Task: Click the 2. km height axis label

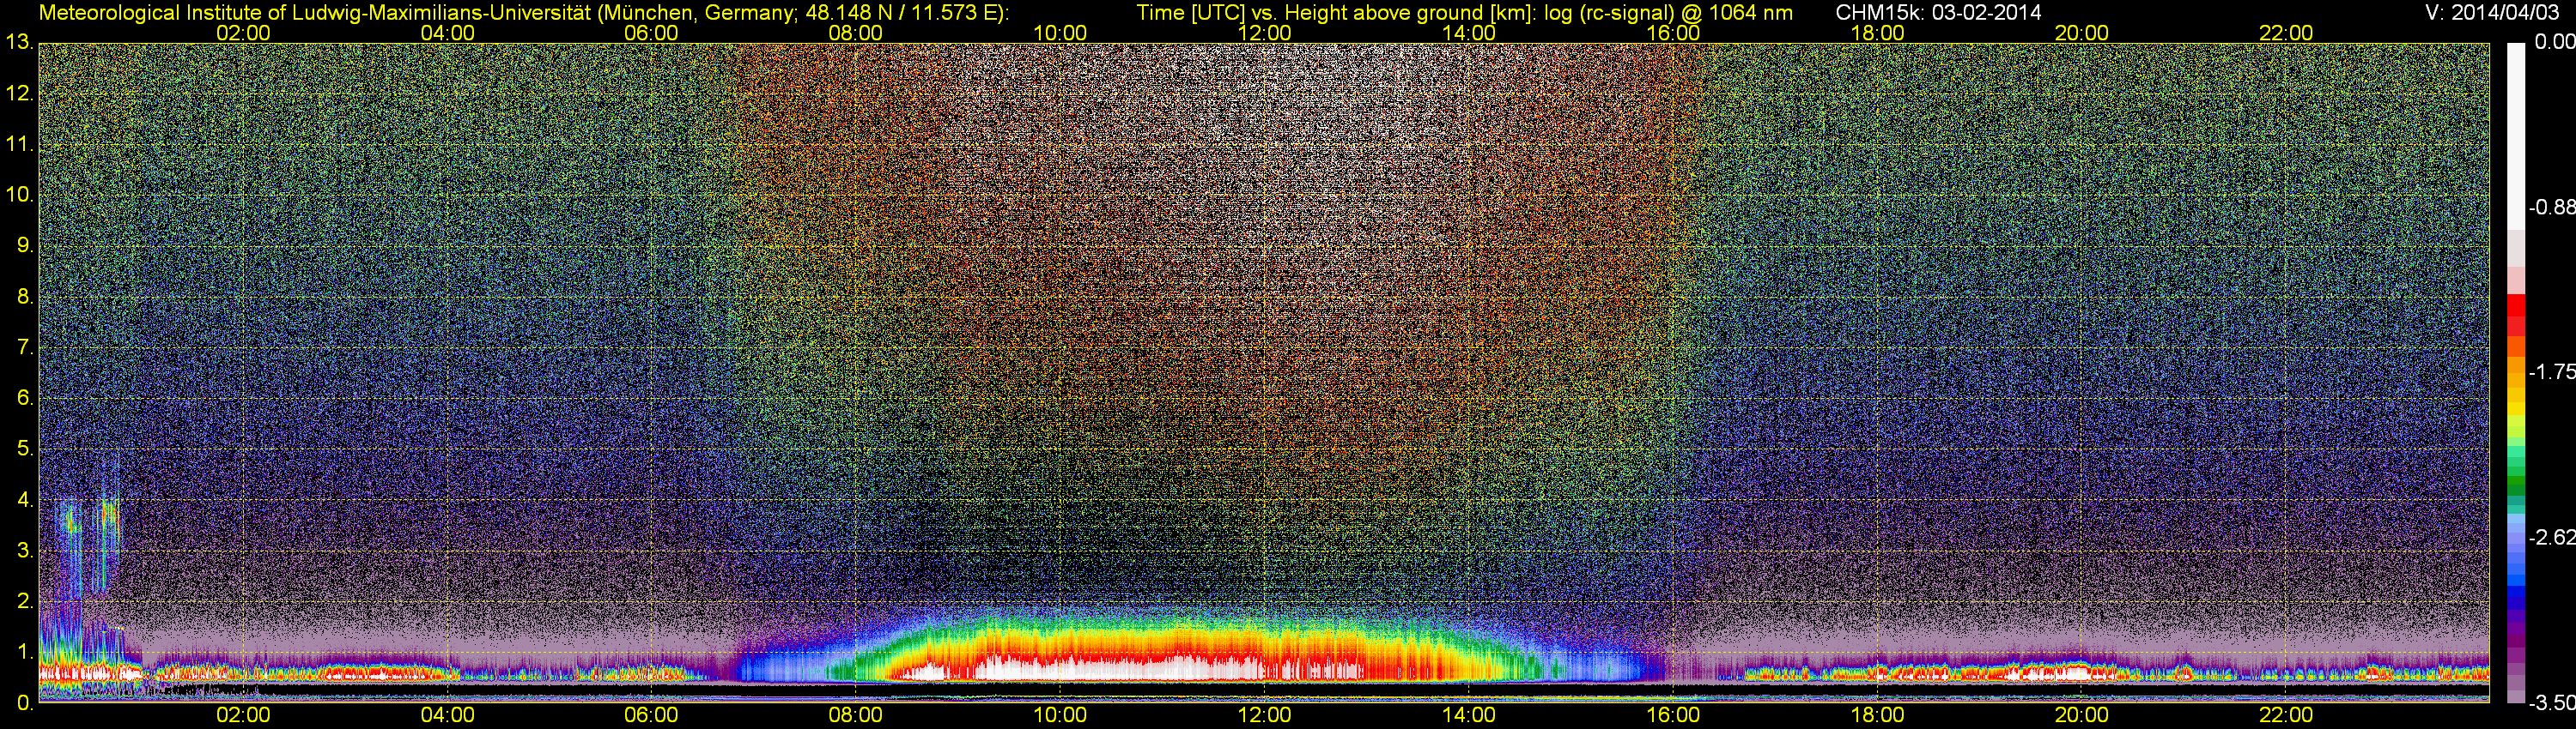Action: coord(25,601)
